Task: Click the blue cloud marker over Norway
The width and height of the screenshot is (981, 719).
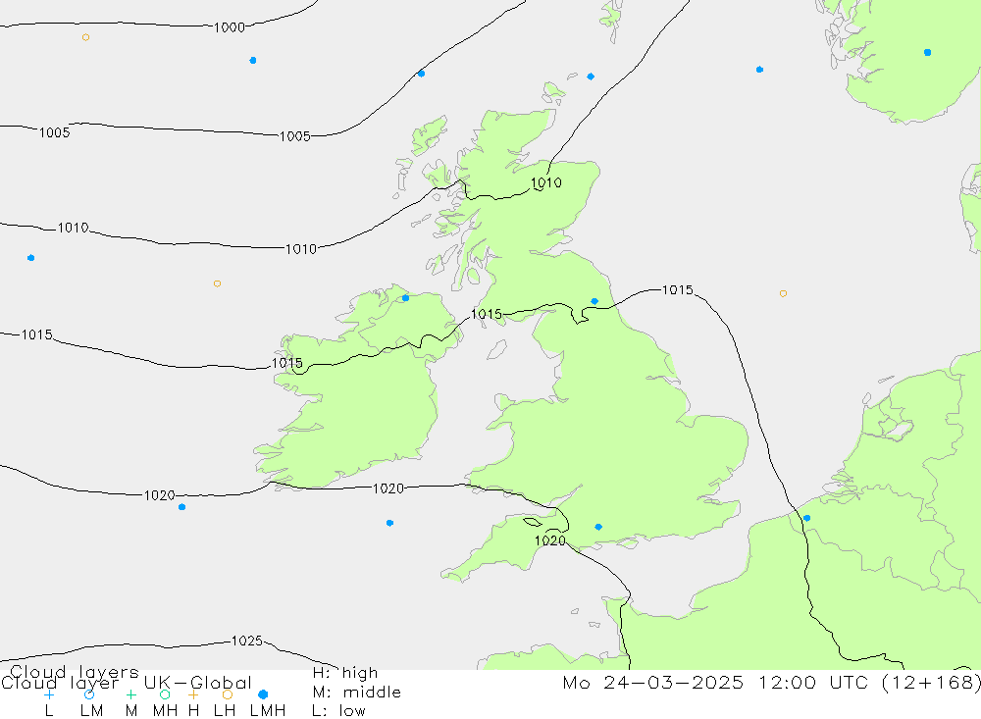Action: 927,52
